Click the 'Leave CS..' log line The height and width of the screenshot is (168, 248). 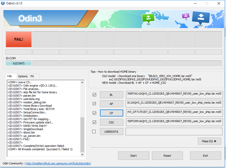coord(20,82)
